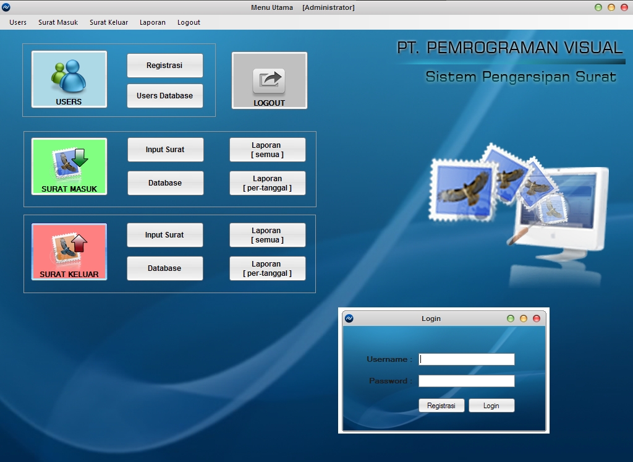This screenshot has width=633, height=462.
Task: Open Database in Surat Keluar panel
Action: point(164,268)
